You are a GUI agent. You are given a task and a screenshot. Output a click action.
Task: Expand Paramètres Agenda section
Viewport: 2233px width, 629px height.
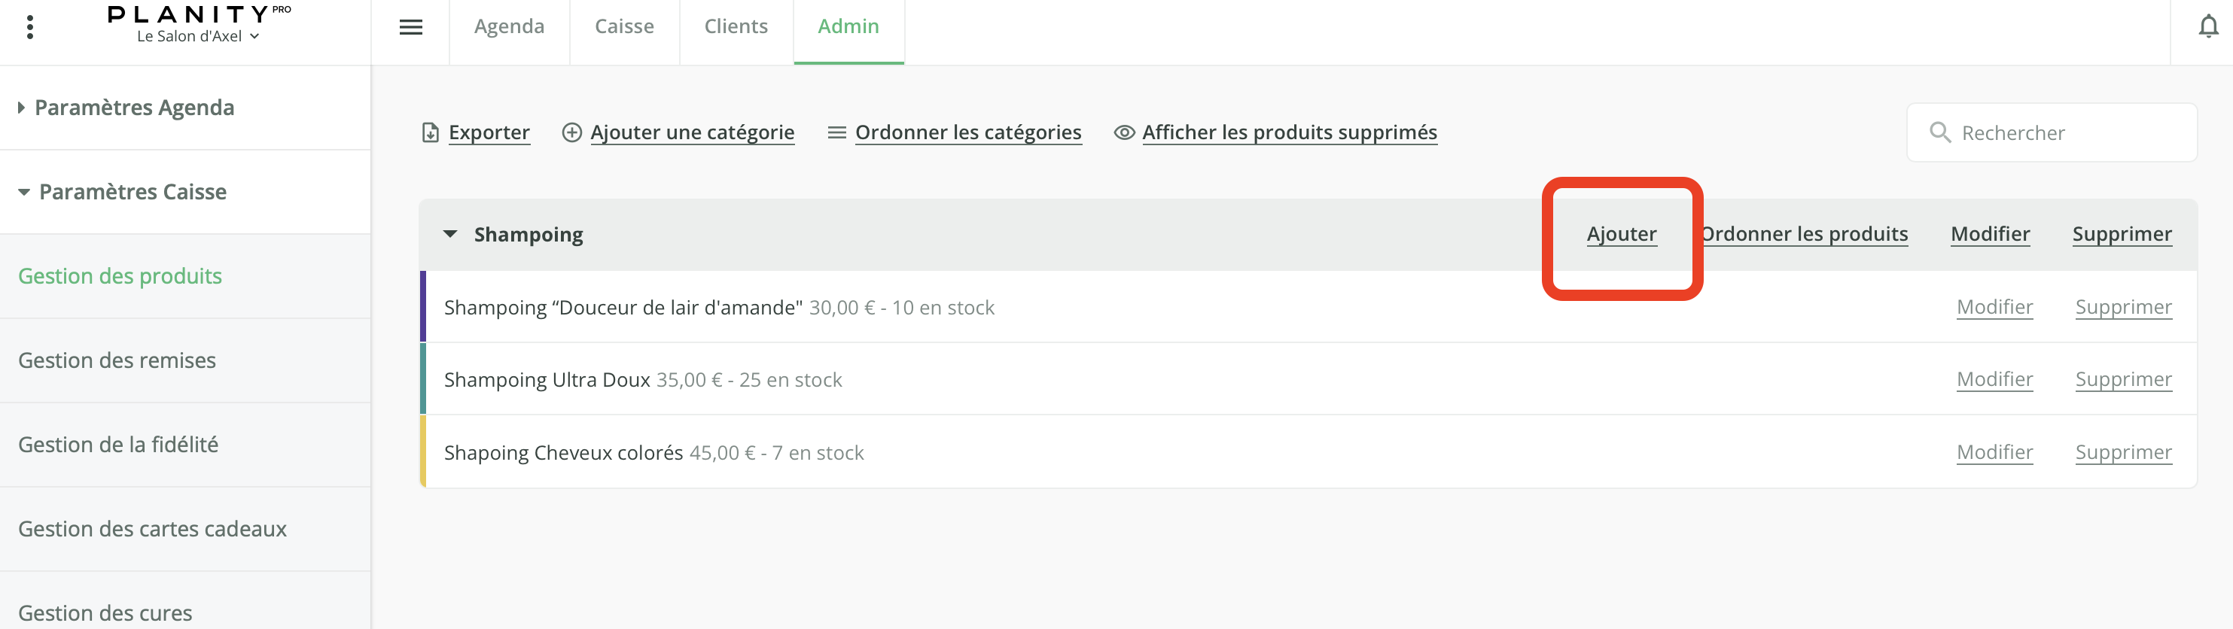coord(22,108)
